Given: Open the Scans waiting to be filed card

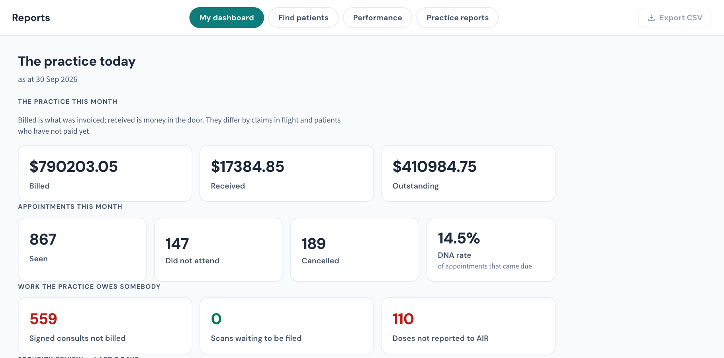Looking at the screenshot, I should click(287, 326).
